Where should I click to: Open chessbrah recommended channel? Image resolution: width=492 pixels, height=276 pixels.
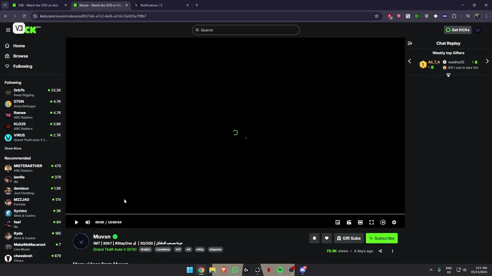coord(33,258)
